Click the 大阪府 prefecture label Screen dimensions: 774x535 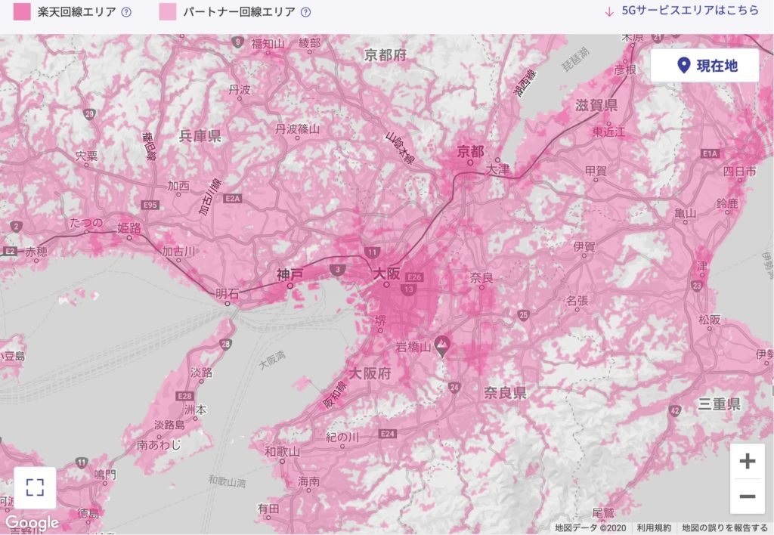(370, 373)
